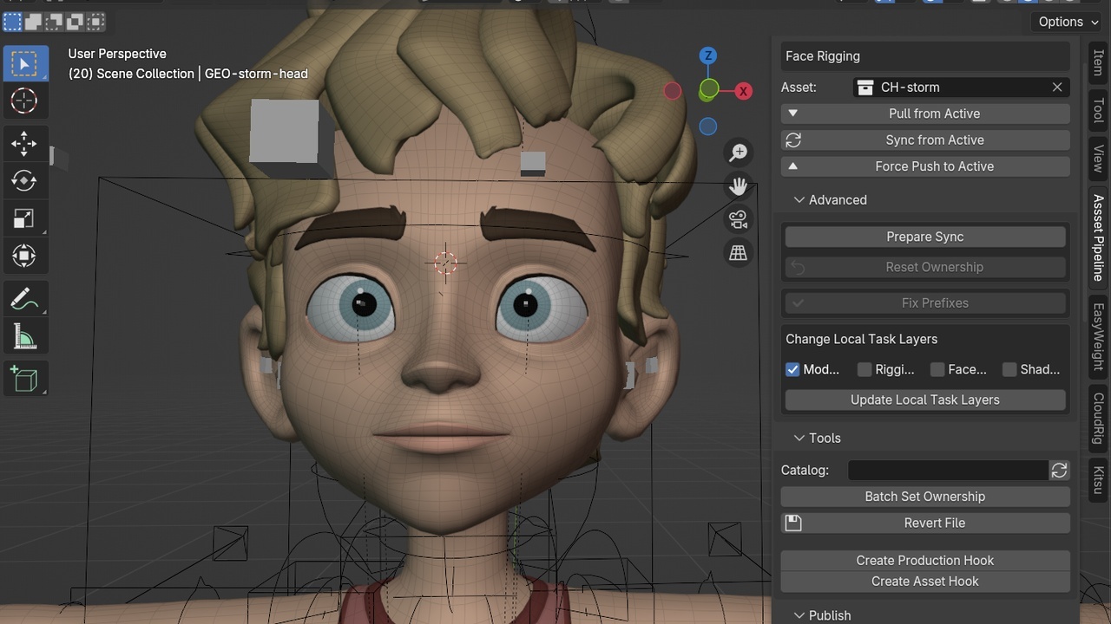Enable the Face Rigging task layer checkbox
This screenshot has height=624, width=1111.
click(937, 369)
